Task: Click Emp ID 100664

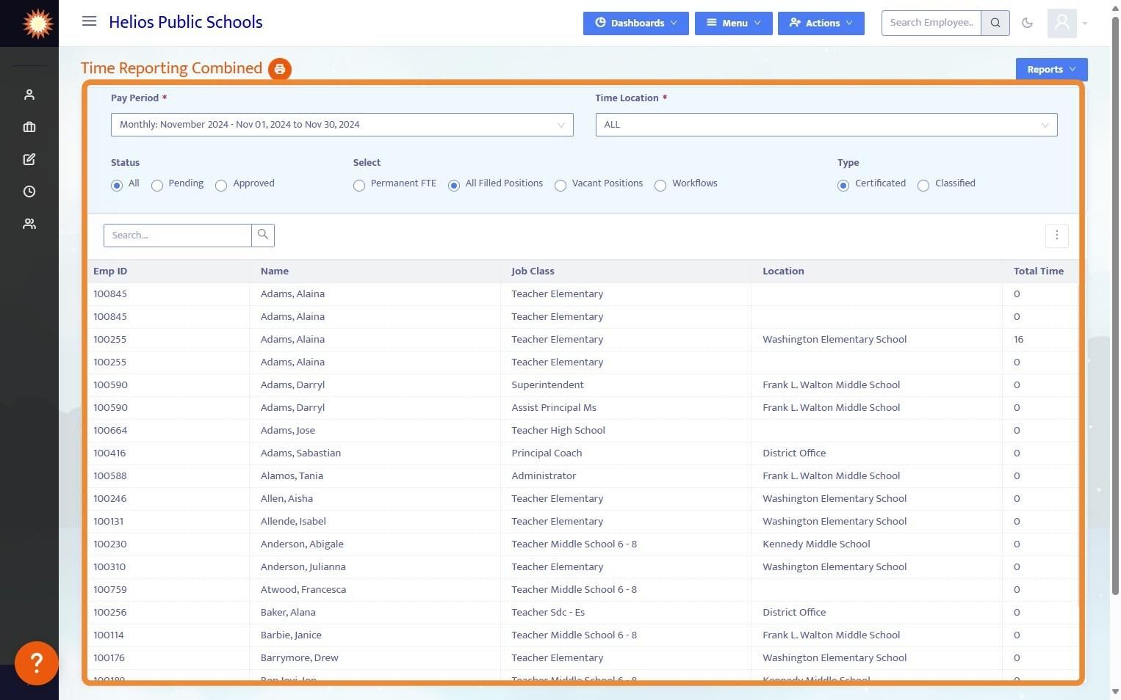Action: [x=110, y=431]
